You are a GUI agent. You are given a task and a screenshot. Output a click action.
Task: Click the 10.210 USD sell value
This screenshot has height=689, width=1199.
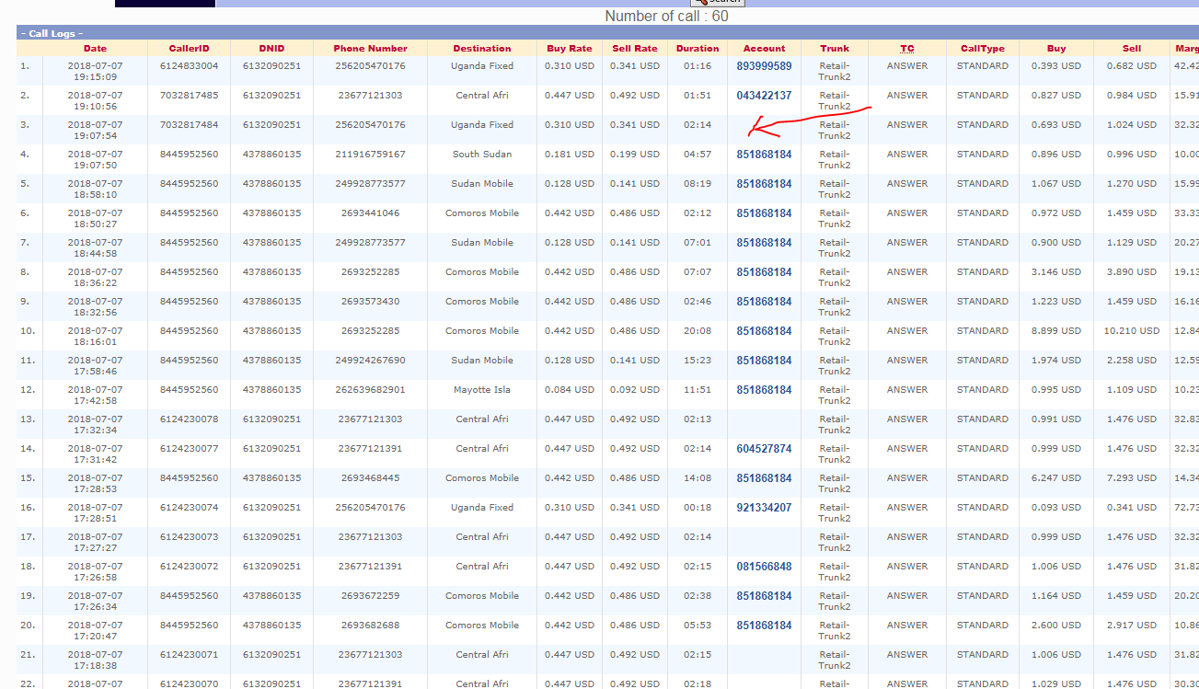(1132, 331)
